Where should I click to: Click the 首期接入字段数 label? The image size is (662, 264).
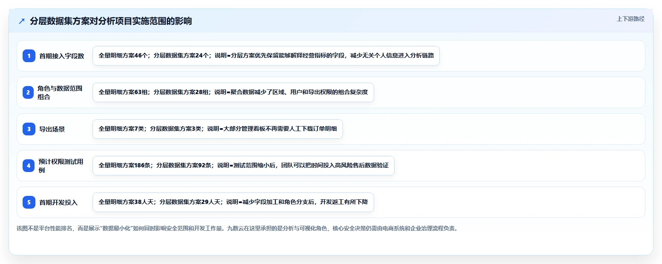coord(62,56)
